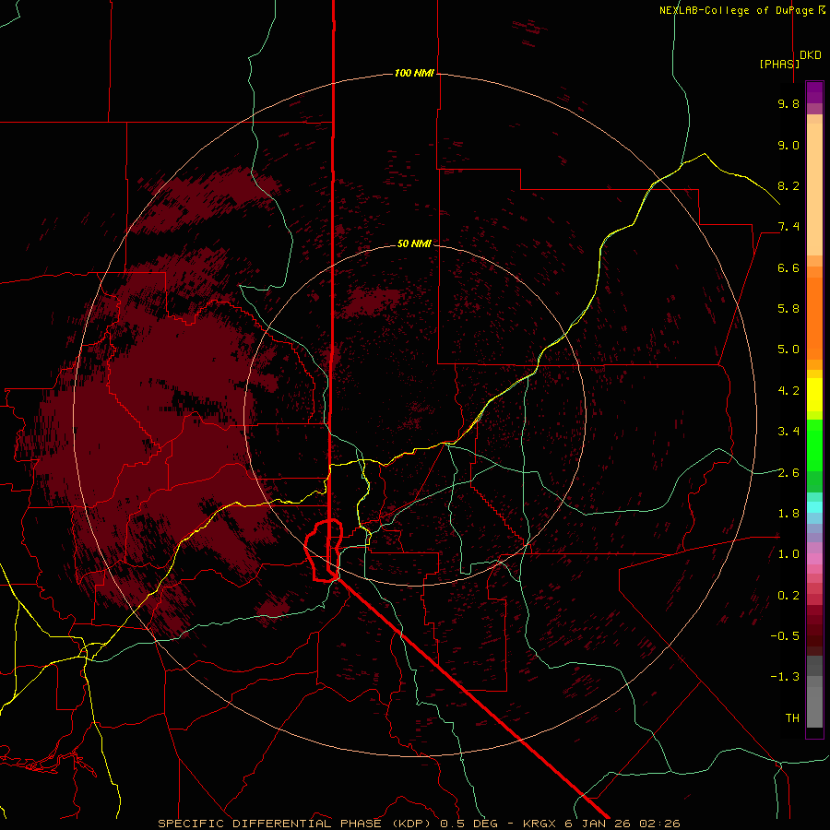
Task: Select the 8.2 legend value
Action: pyautogui.click(x=788, y=185)
